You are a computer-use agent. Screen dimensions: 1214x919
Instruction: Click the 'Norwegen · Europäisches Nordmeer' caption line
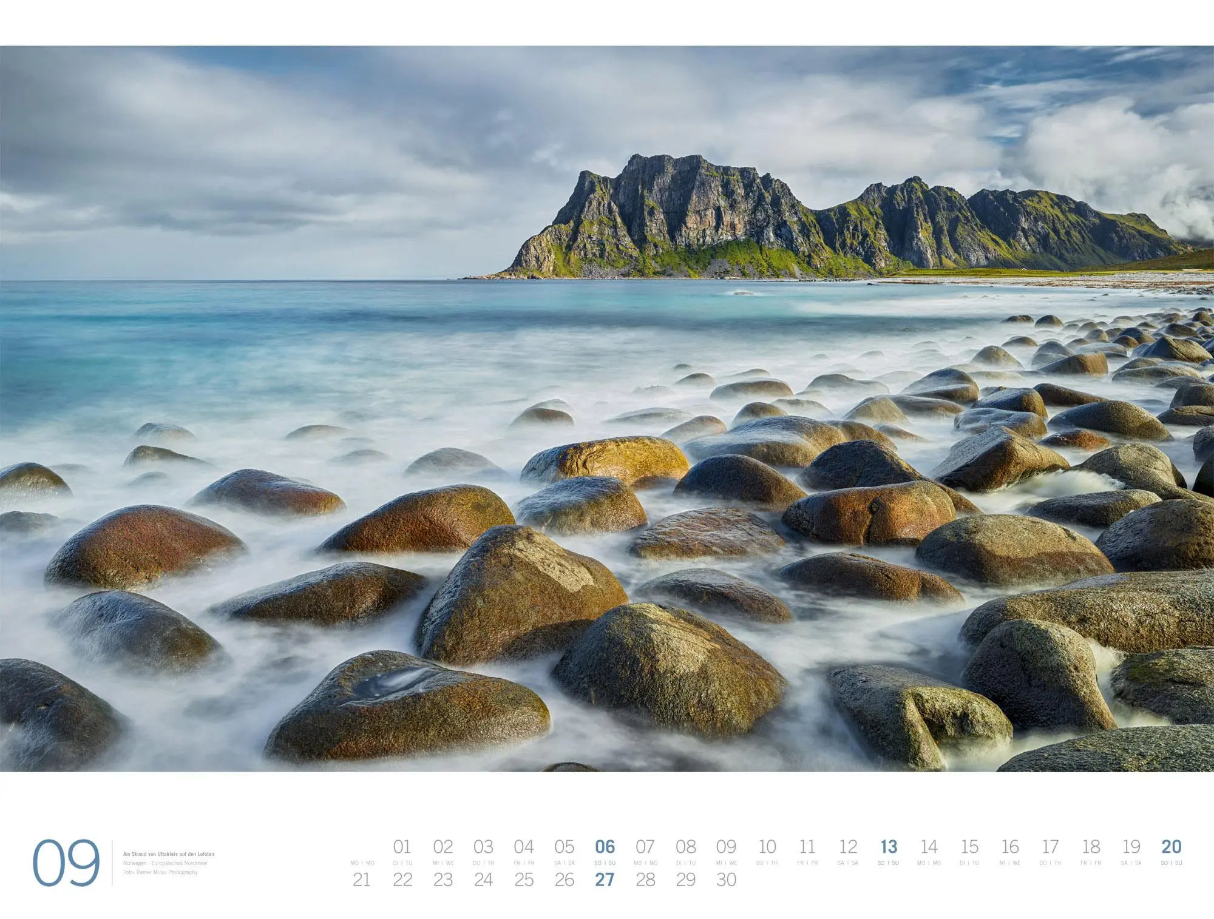165,863
